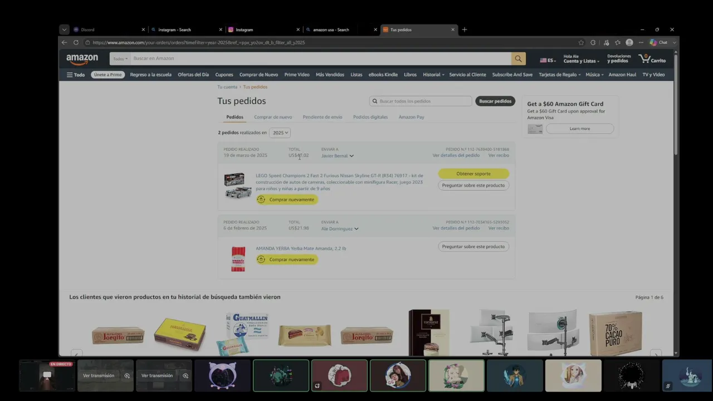Screen dimensions: 713x401
Task: Click the Buscar pedidos button
Action: click(x=495, y=101)
